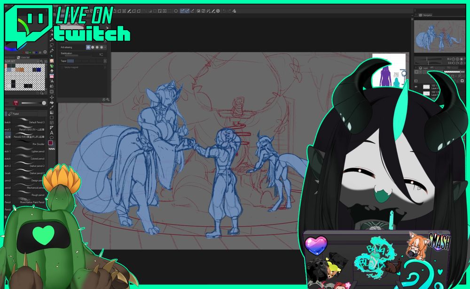Select the Frame border tool
470x289 pixels.
(x=52, y=123)
